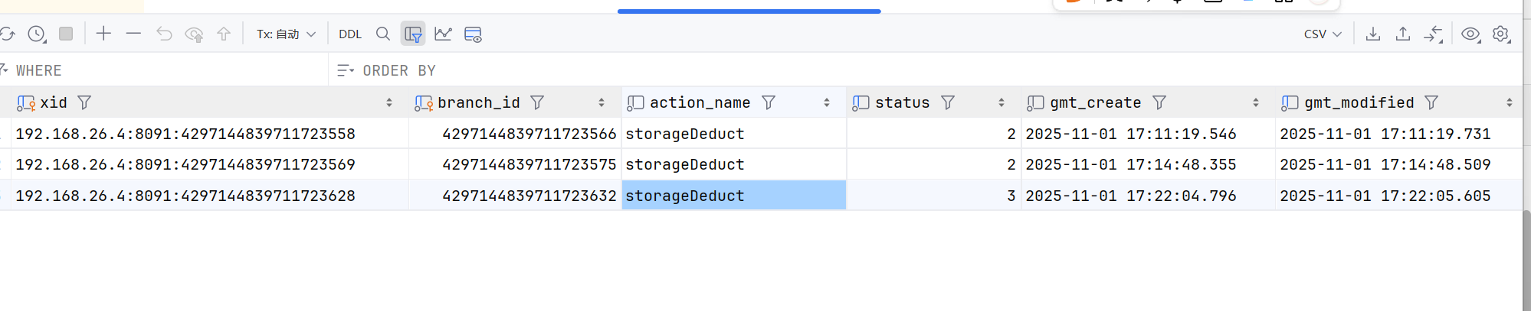
Task: Open the CSV export format dropdown
Action: click(x=1323, y=34)
